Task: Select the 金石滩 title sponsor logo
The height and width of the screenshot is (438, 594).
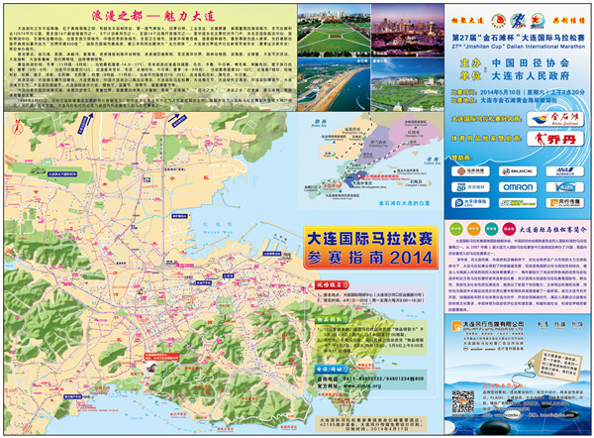Action: tap(555, 119)
